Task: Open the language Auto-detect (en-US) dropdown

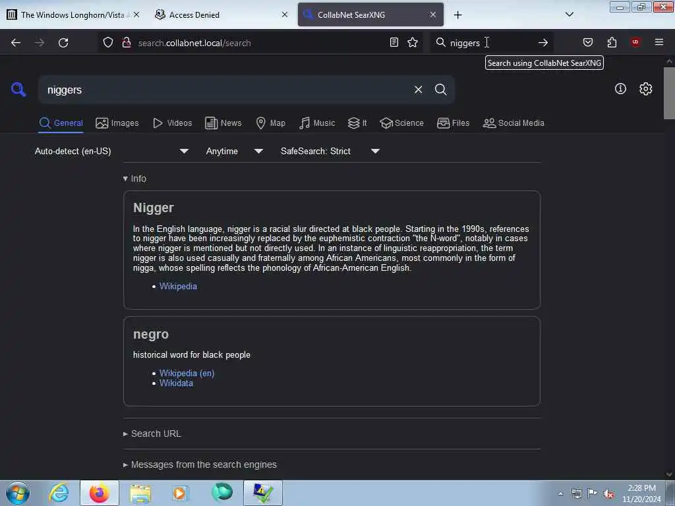Action: click(x=111, y=151)
